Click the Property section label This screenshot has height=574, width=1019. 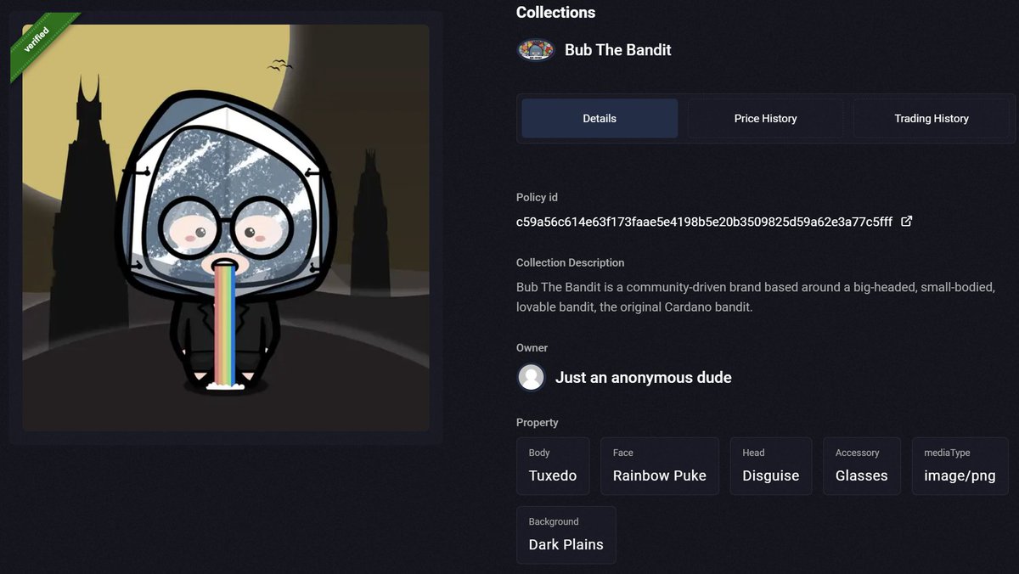tap(538, 423)
